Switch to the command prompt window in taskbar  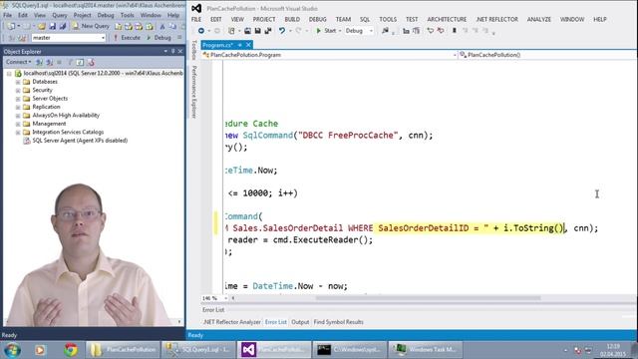coord(350,350)
